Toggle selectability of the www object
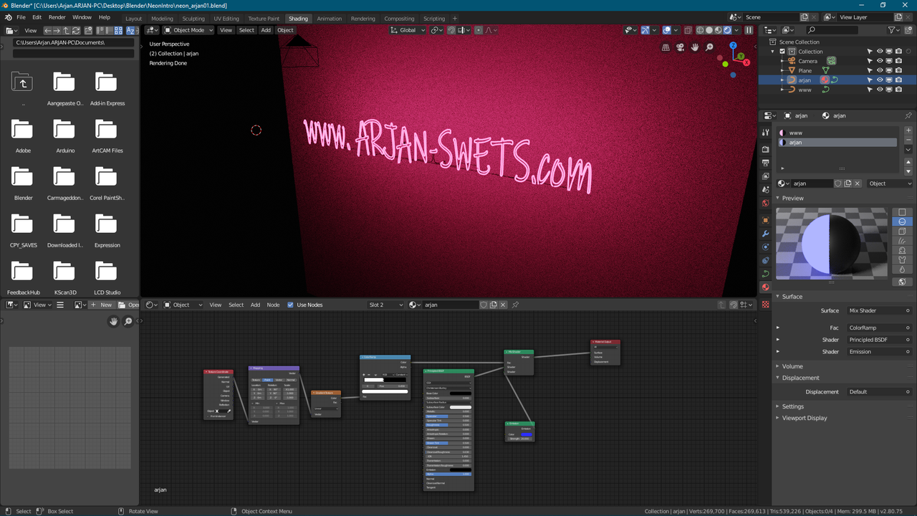 pyautogui.click(x=870, y=90)
